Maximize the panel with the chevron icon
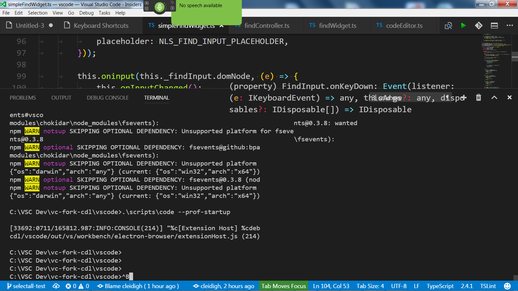This screenshot has width=518, height=291. 494,97
